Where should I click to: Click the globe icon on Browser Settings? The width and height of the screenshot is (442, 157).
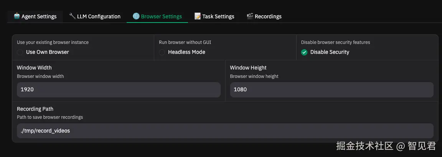coord(136,16)
